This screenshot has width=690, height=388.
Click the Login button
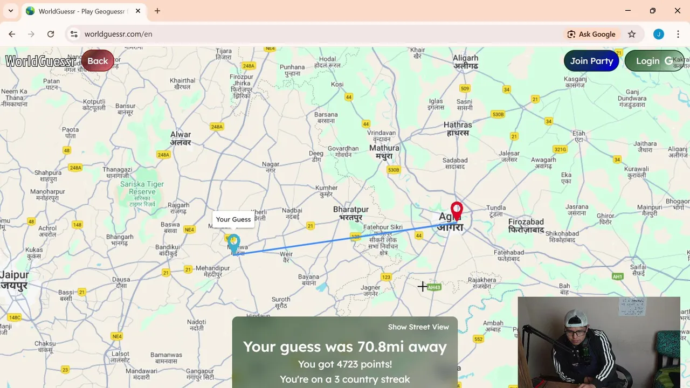coord(654,61)
